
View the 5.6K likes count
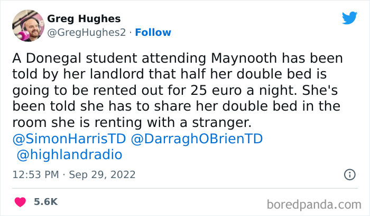46,201
